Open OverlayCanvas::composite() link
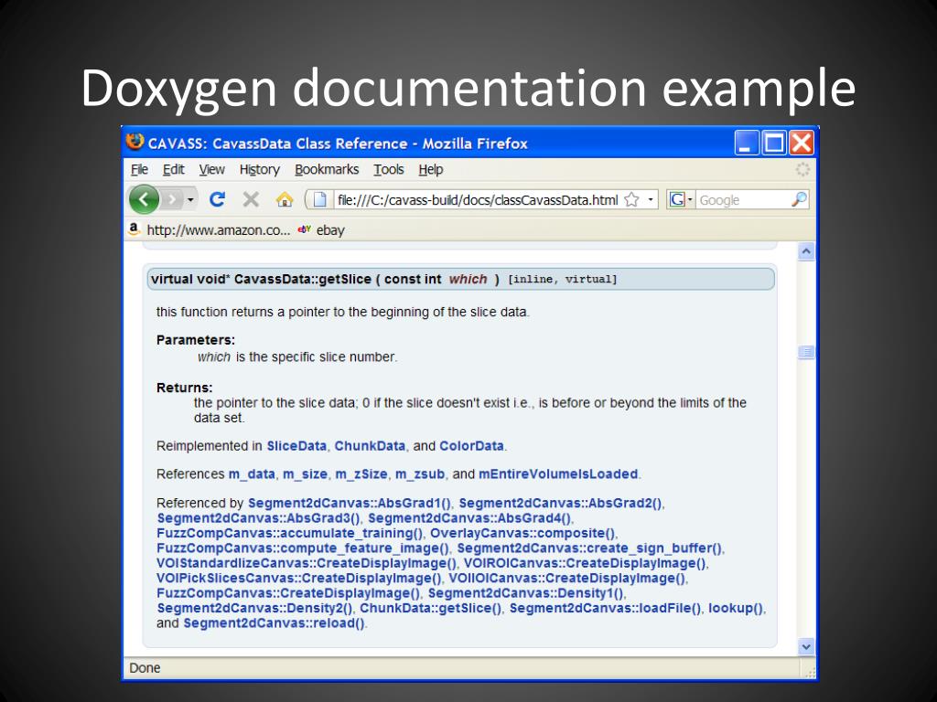 [x=522, y=533]
